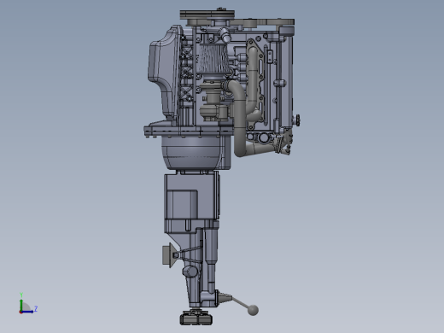Click the angled exhaust outlet flange at lower right
444x333 pixels.
pos(284,143)
